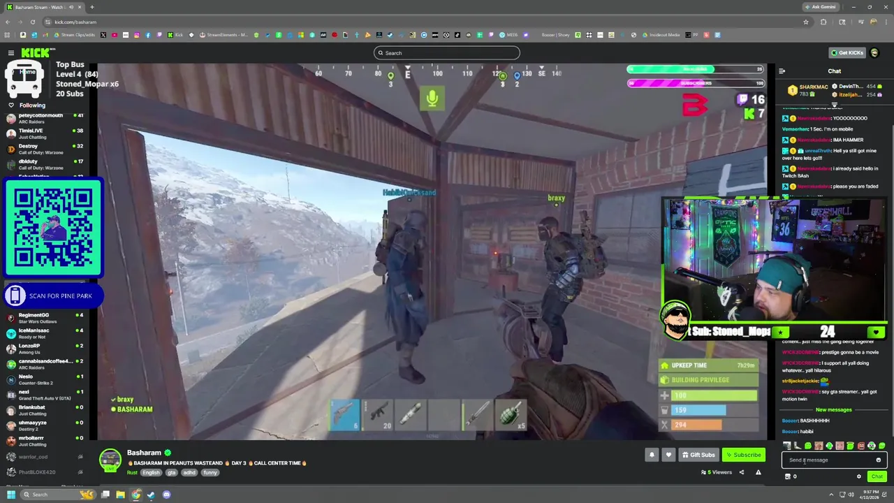
Task: Open volume control in system tray
Action: pos(850,495)
